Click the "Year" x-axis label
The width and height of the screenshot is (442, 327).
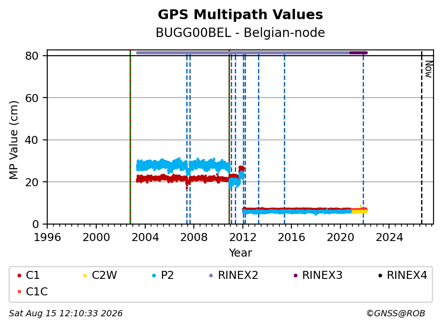coord(241,253)
